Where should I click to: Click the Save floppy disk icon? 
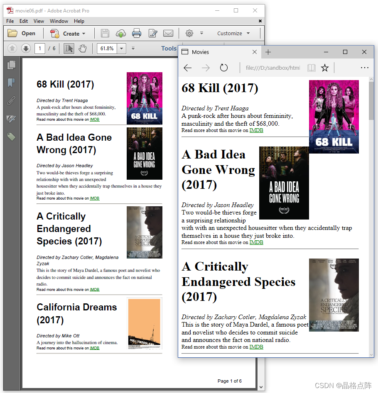click(105, 33)
